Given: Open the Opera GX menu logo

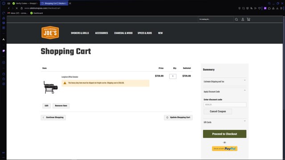Looking at the screenshot, I should pyautogui.click(x=4, y=3).
